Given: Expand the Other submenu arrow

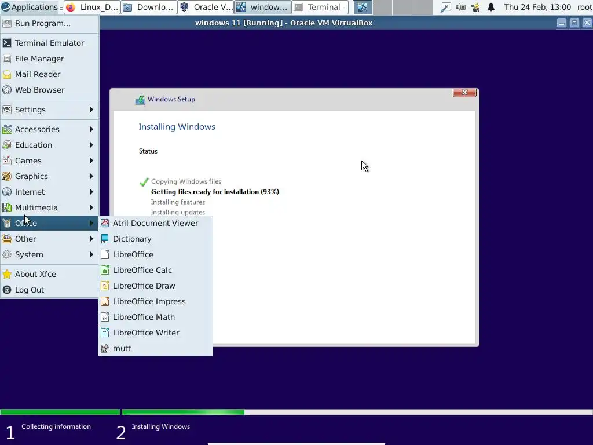Looking at the screenshot, I should pyautogui.click(x=91, y=239).
